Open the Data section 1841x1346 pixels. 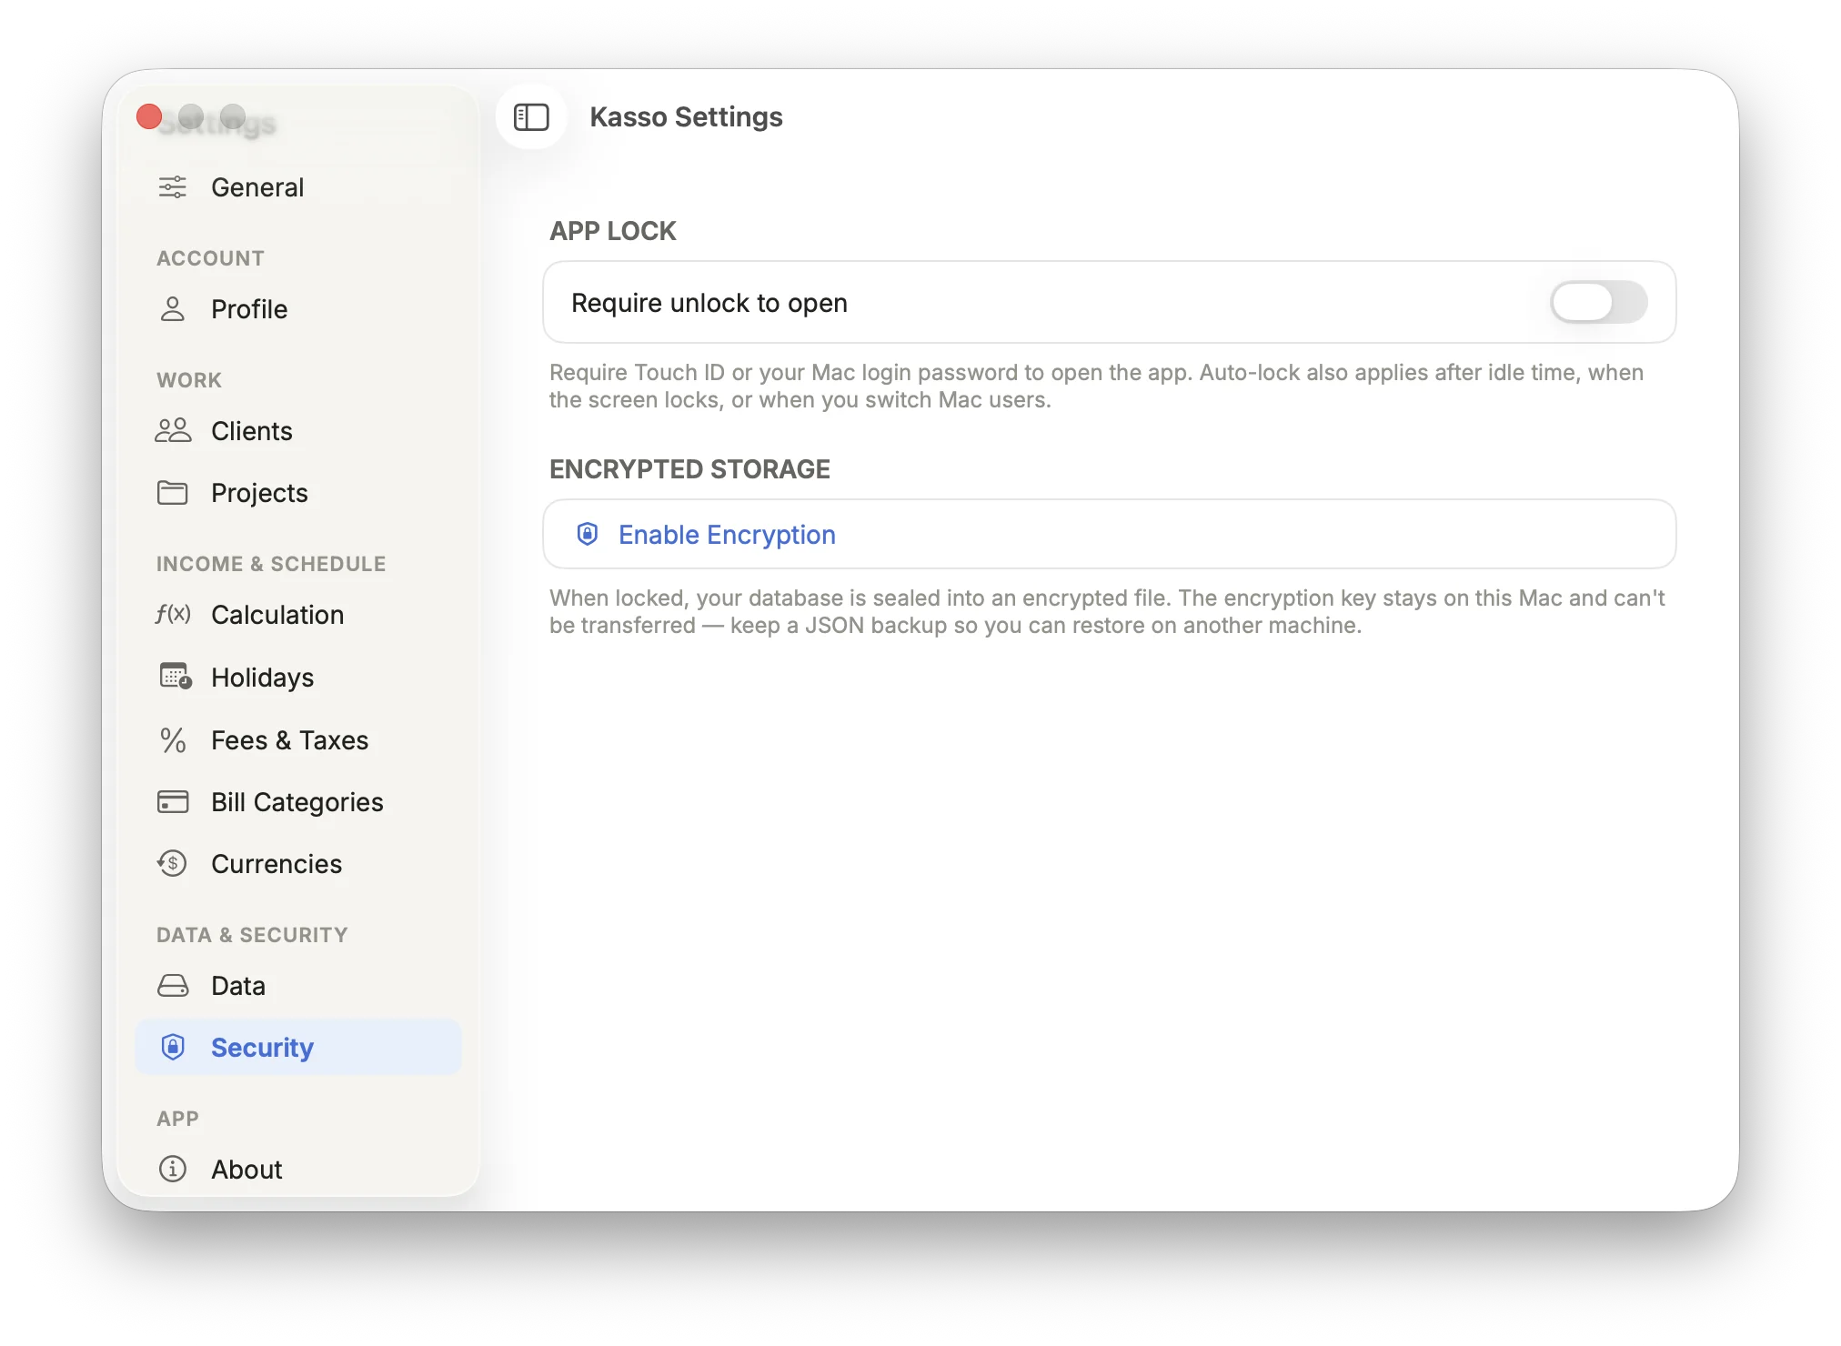298,986
